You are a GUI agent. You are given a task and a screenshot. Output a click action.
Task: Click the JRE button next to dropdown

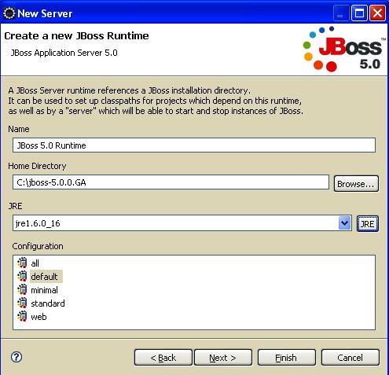click(368, 224)
